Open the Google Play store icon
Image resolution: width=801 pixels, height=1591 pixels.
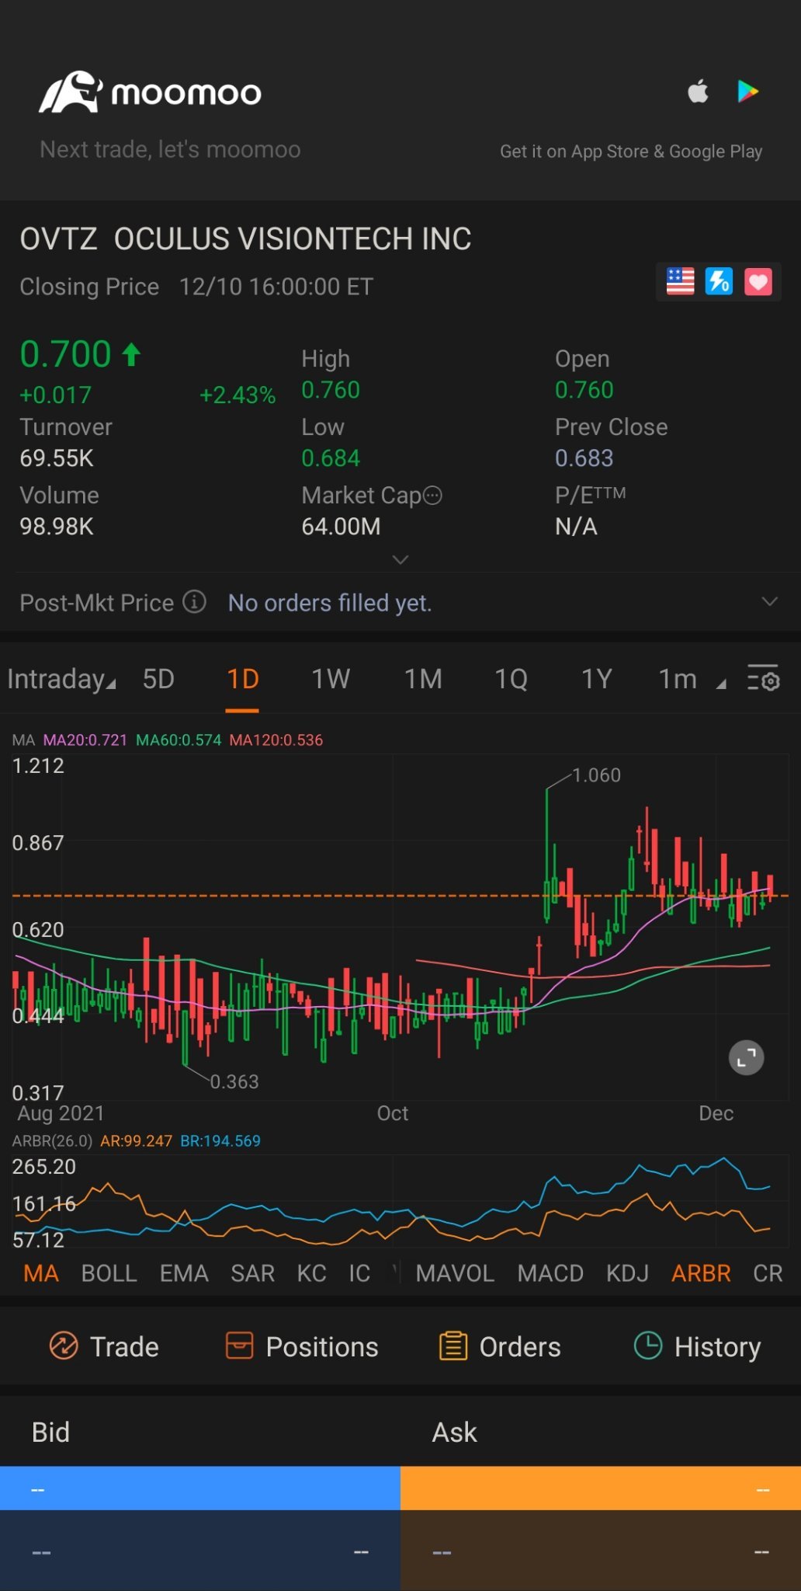pos(747,92)
